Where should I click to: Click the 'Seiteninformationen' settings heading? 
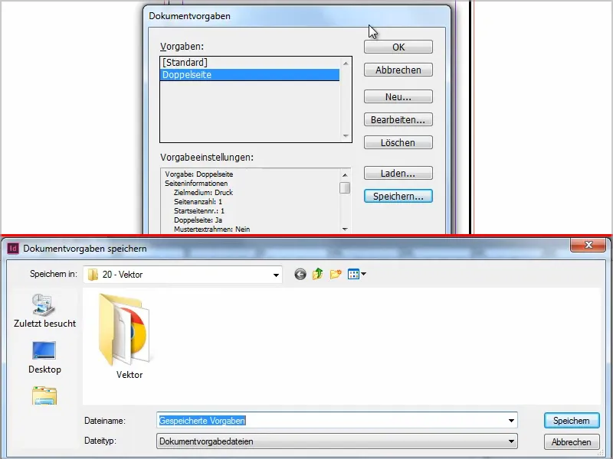196,183
